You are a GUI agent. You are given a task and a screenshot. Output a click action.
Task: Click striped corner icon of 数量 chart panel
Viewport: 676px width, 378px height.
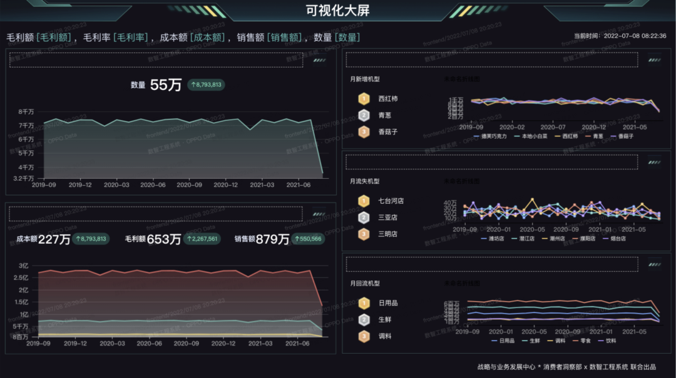(x=319, y=60)
